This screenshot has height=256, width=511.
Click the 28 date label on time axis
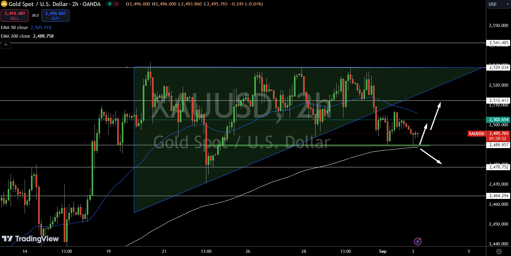(x=304, y=251)
